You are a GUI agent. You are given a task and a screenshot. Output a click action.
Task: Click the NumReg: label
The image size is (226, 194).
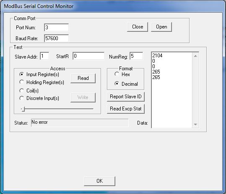point(118,57)
